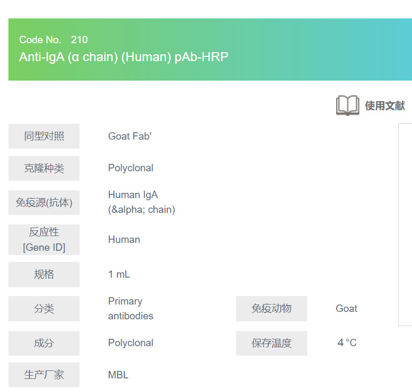Select the Code No. 210 text

tap(53, 40)
